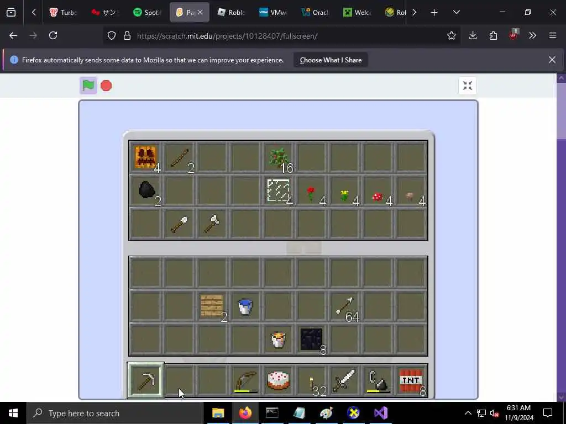Stop the project with the red button
This screenshot has height=424, width=566.
pyautogui.click(x=106, y=86)
